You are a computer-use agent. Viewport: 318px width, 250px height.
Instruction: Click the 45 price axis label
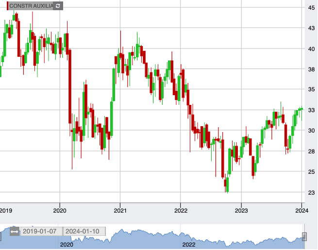pos(311,8)
